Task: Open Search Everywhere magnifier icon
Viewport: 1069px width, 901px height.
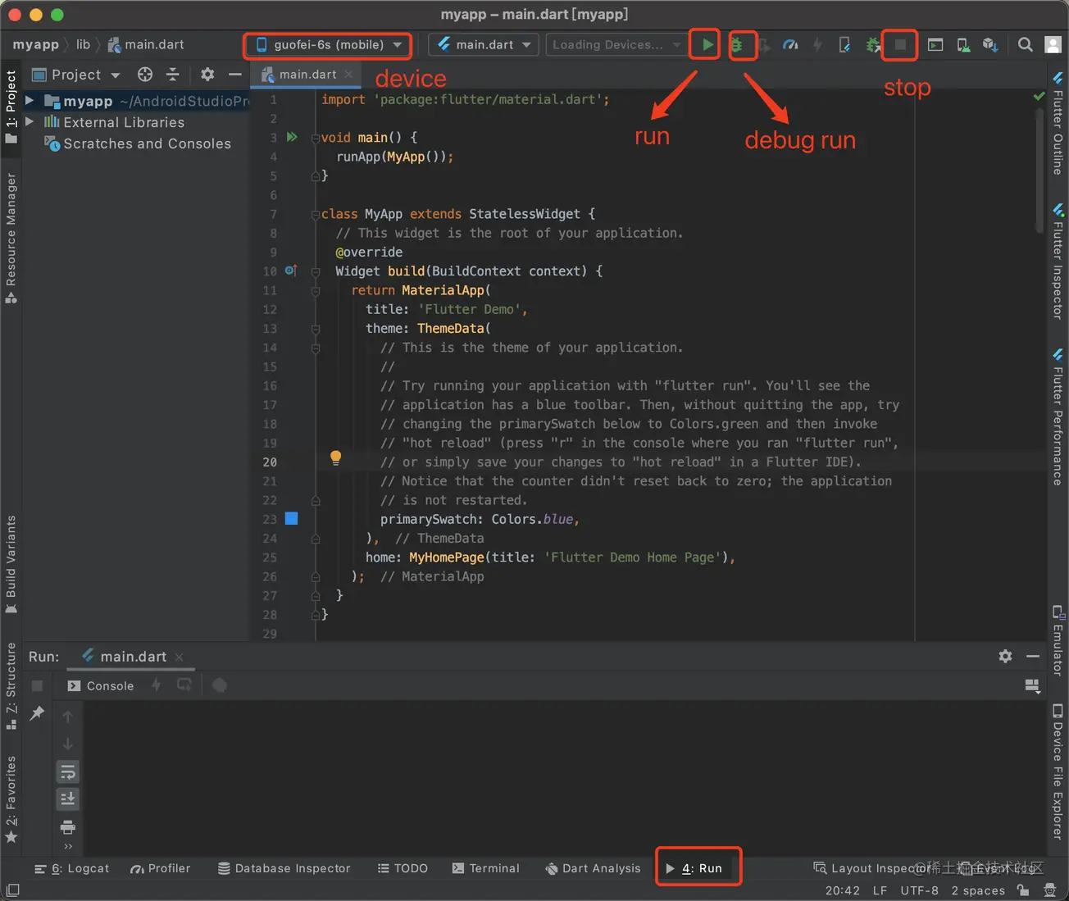Action: click(1025, 45)
